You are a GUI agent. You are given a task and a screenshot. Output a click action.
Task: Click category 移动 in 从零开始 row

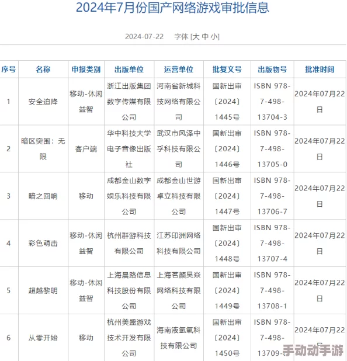[86, 338]
